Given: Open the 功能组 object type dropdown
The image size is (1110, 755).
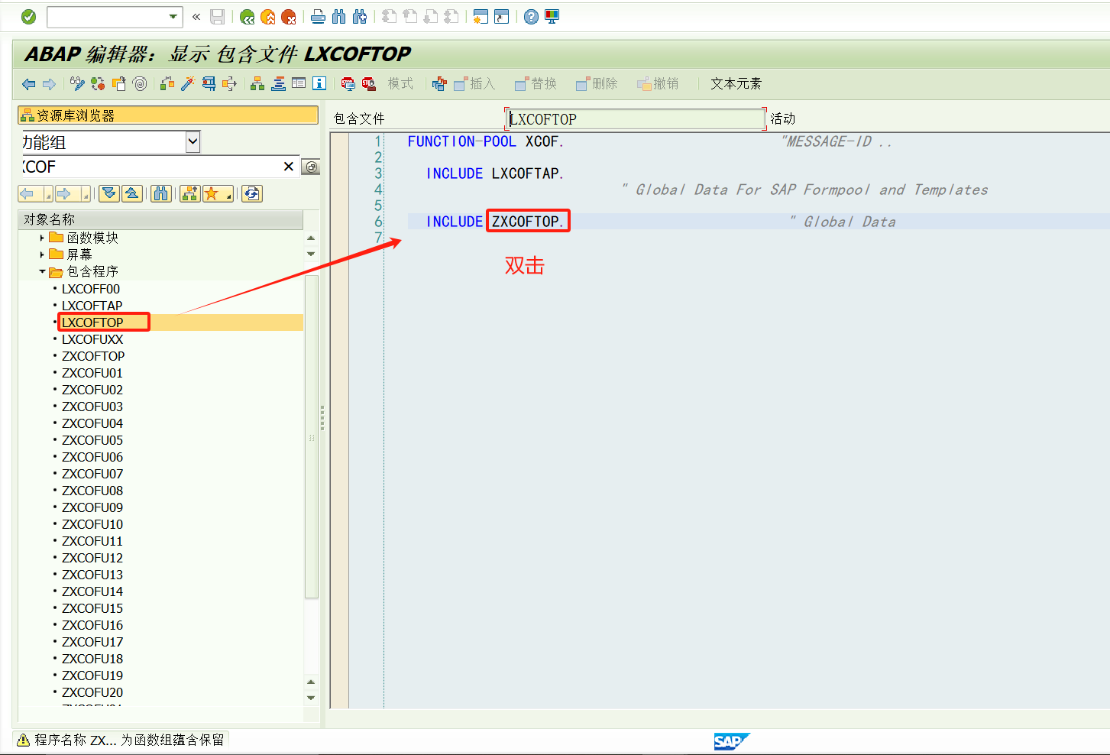Looking at the screenshot, I should (193, 141).
